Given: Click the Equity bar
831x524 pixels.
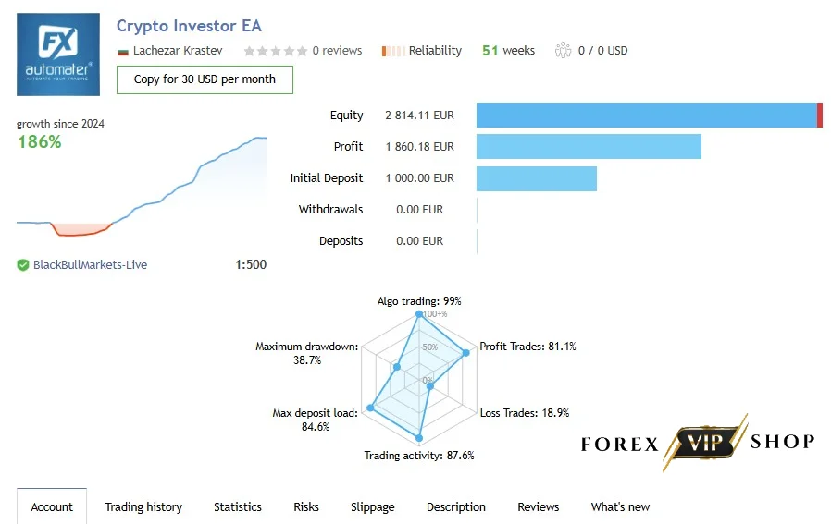Looking at the screenshot, I should [x=650, y=115].
